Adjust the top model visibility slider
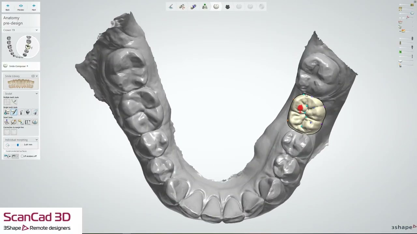The width and height of the screenshot is (417, 234). coord(412,5)
